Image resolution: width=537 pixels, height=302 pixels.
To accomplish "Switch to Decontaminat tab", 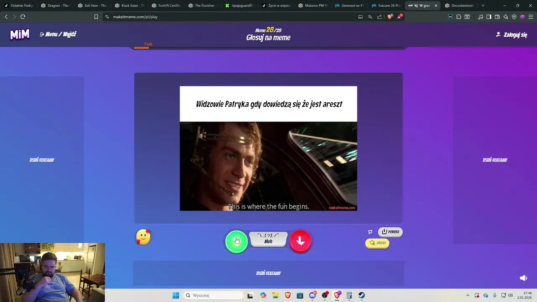I will click(x=460, y=5).
